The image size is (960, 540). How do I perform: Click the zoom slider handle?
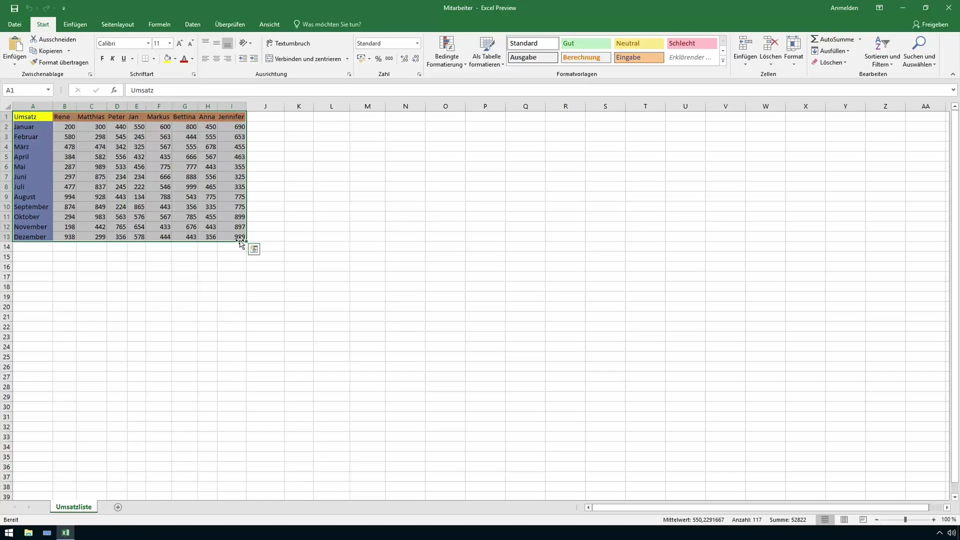pos(905,519)
